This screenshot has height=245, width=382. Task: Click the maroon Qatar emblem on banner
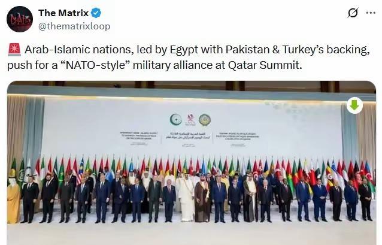tap(190, 120)
